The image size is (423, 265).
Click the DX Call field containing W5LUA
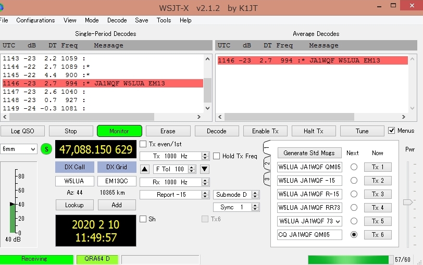click(74, 181)
